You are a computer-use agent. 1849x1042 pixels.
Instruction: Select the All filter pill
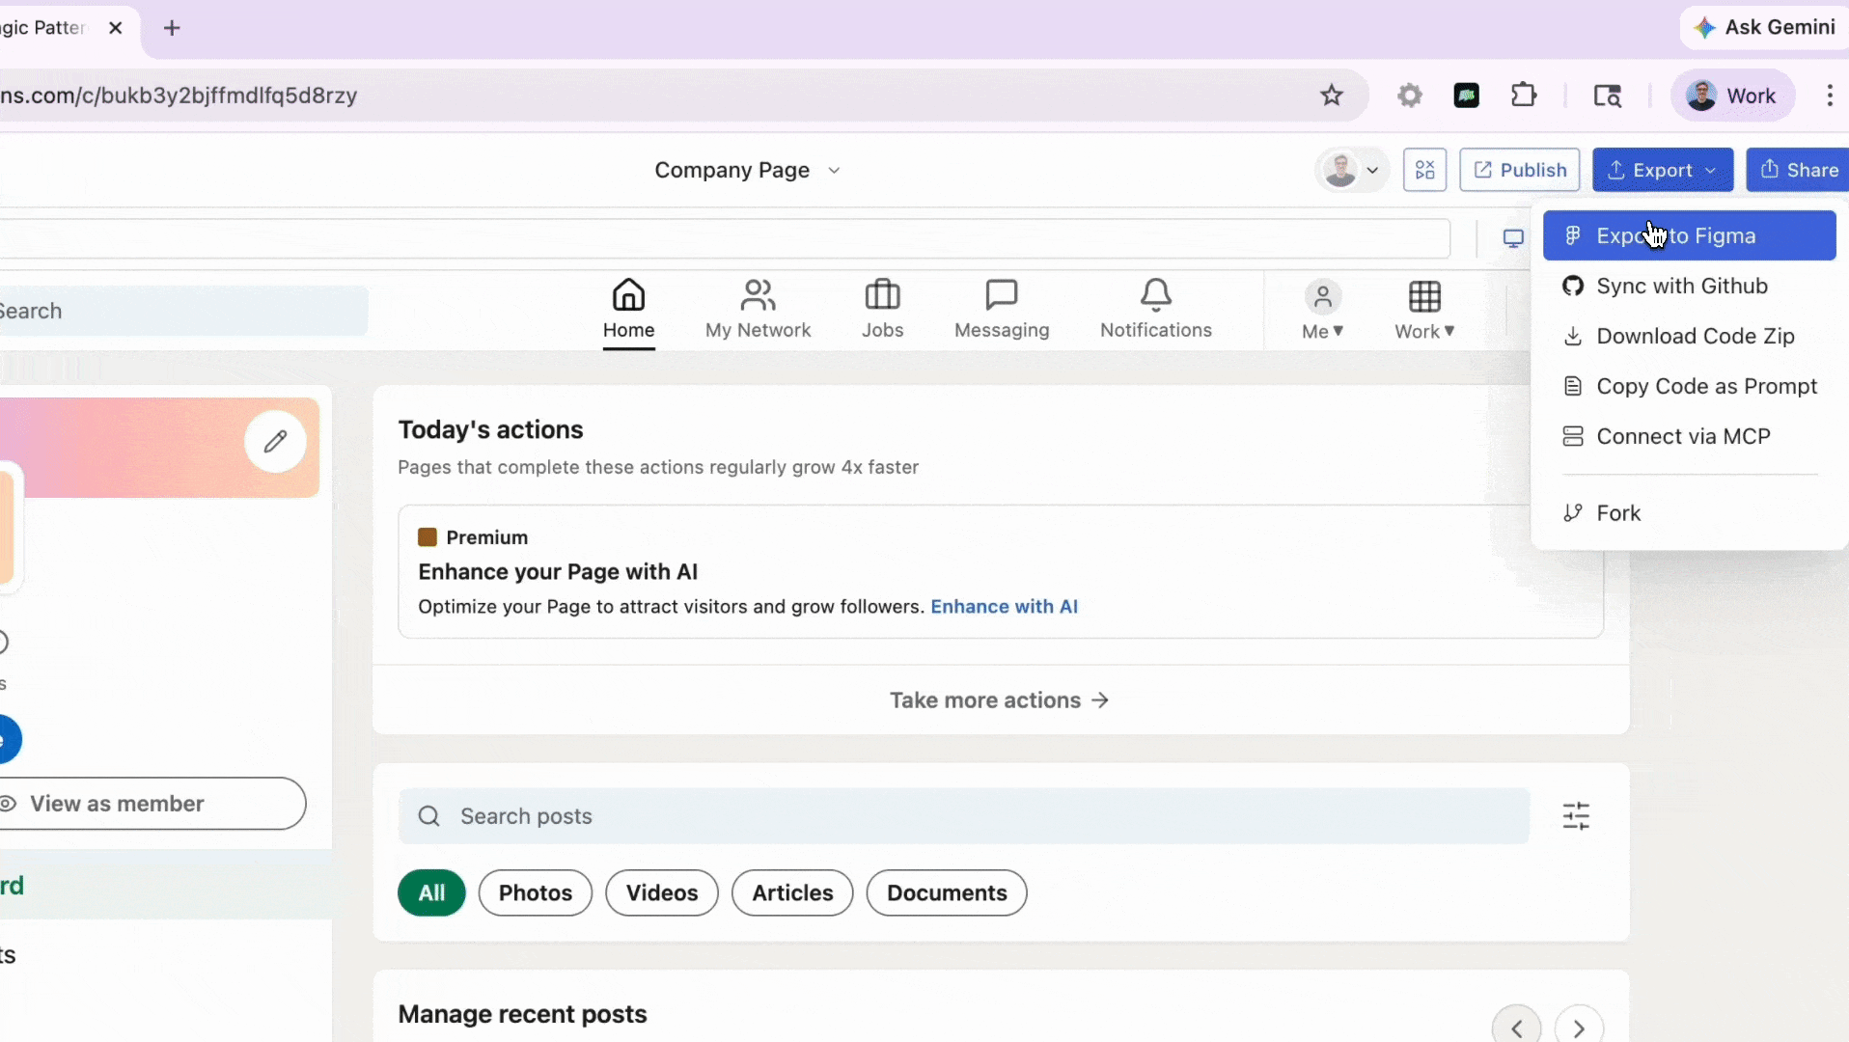tap(431, 893)
